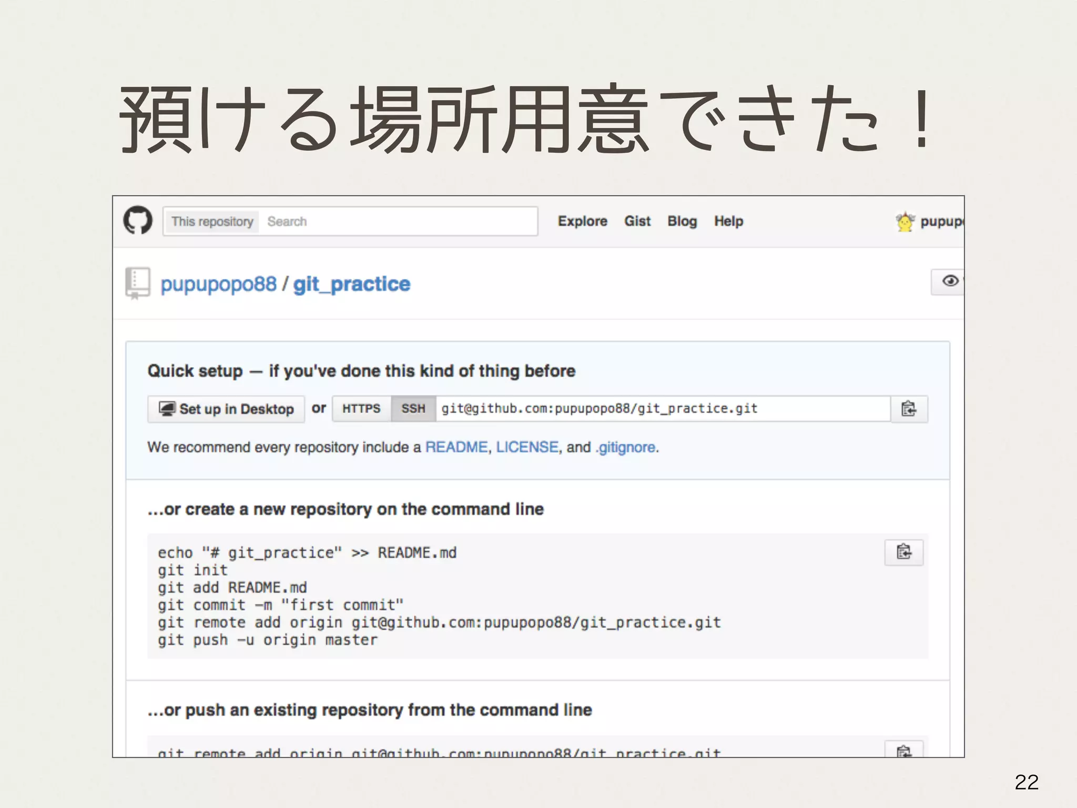Open the pupupopo88 user menu
The width and height of the screenshot is (1077, 808).
point(941,221)
